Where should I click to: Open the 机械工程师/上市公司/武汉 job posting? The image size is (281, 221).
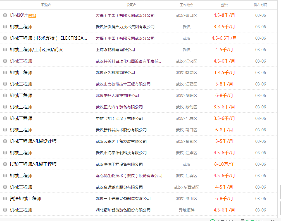pos(36,50)
